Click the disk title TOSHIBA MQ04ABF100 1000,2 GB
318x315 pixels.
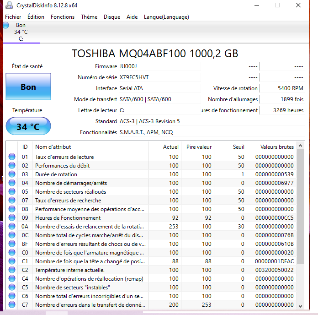[155, 54]
